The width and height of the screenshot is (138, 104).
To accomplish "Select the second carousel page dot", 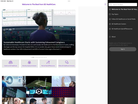I will (x=33, y=57).
